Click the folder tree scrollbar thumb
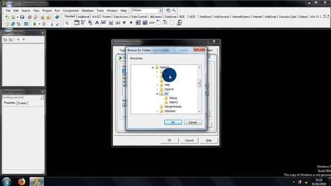Screen dimensions: 331x186 (199, 83)
